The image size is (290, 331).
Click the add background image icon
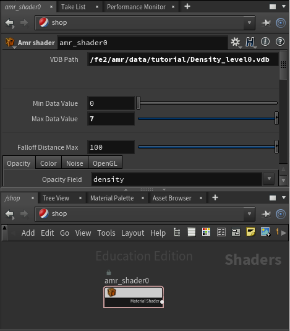click(265, 232)
